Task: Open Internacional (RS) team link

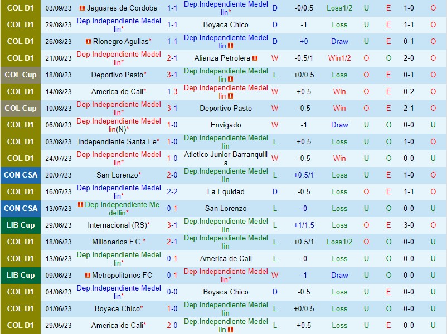Action: [117, 225]
